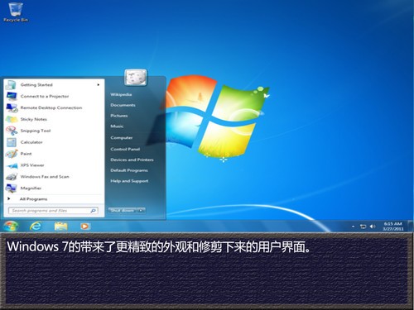This screenshot has width=414, height=310.
Task: Click the Magnifier label
Action: pos(31,188)
